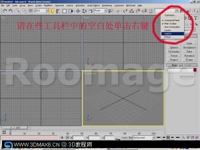Screen dimensions: 200x150
Task: Open the Selected key filter dropdown
Action: [144, 138]
